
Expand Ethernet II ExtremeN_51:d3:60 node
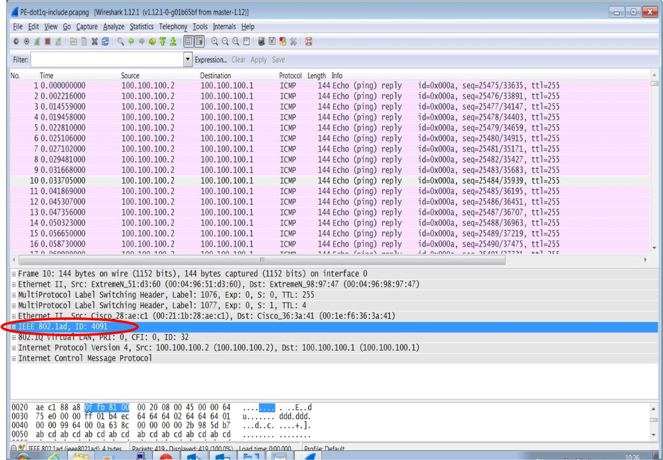[14, 284]
